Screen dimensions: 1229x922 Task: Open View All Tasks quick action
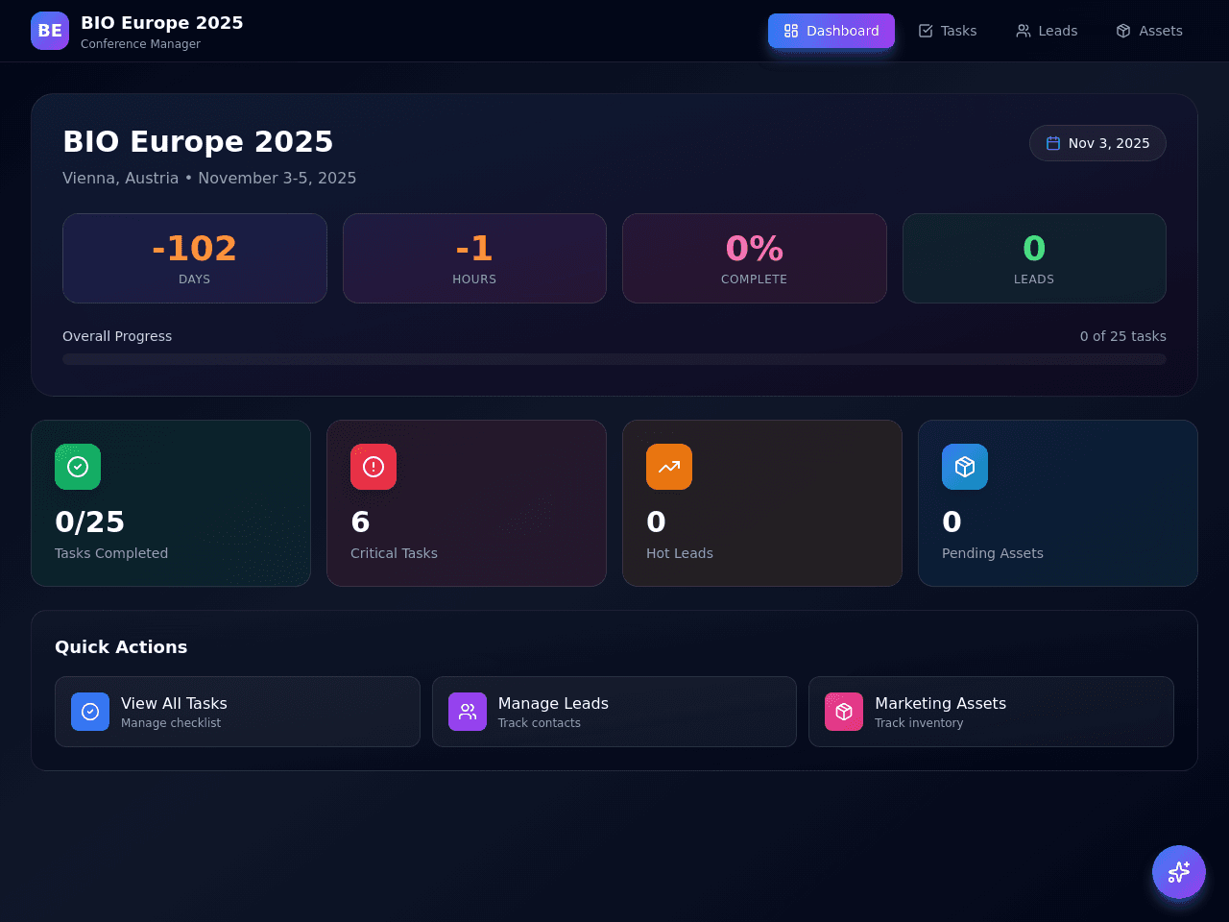tap(237, 712)
